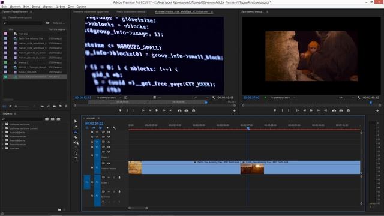The image size is (384, 216).
Task: Select the Ripple Edit tool
Action: pos(76,132)
